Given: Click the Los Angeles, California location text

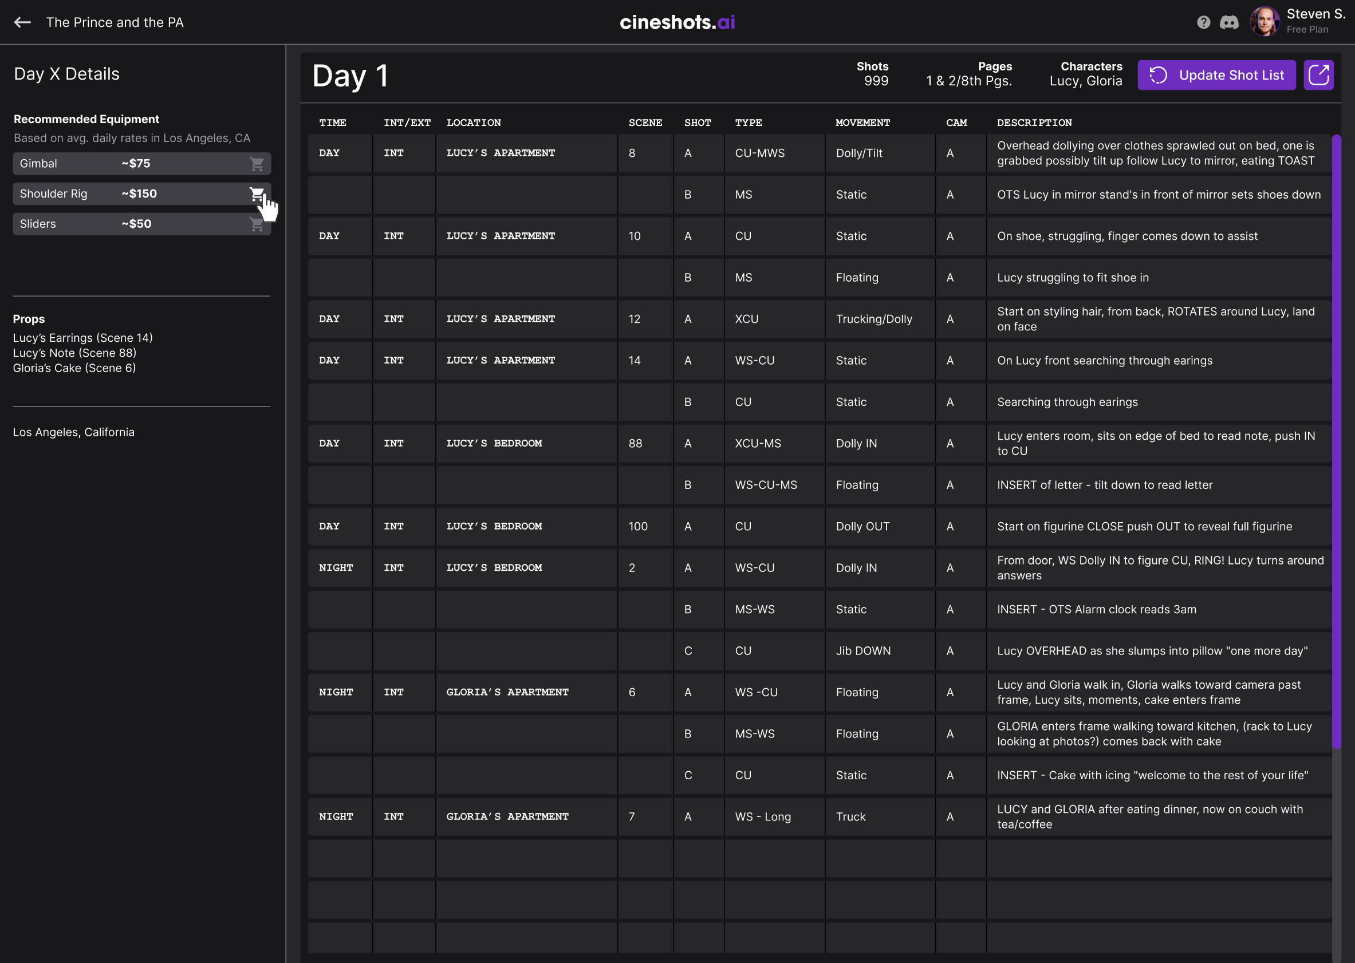Looking at the screenshot, I should [x=74, y=432].
